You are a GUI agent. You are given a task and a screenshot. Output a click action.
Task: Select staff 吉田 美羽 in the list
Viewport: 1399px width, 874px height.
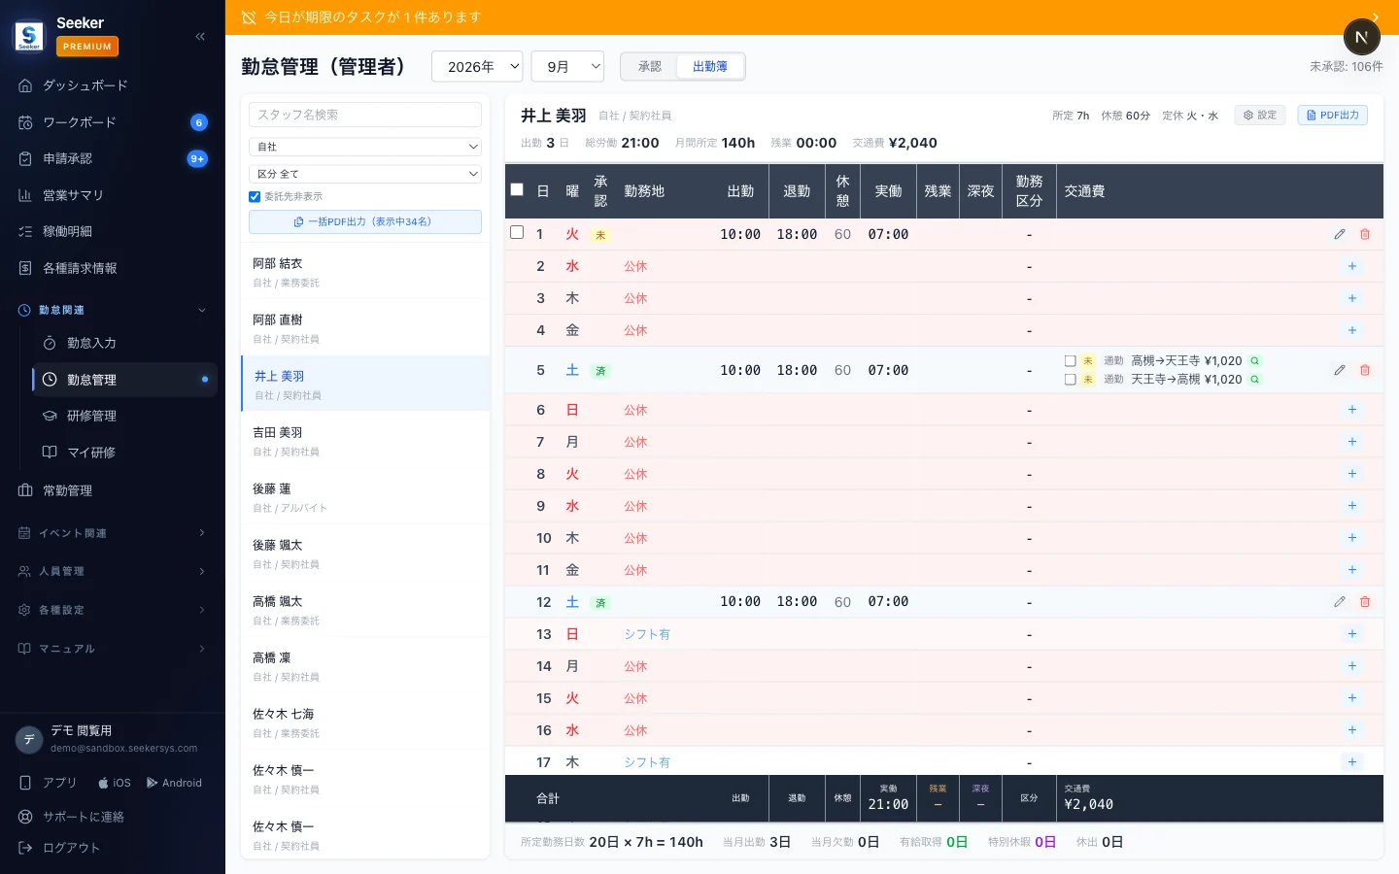point(365,441)
